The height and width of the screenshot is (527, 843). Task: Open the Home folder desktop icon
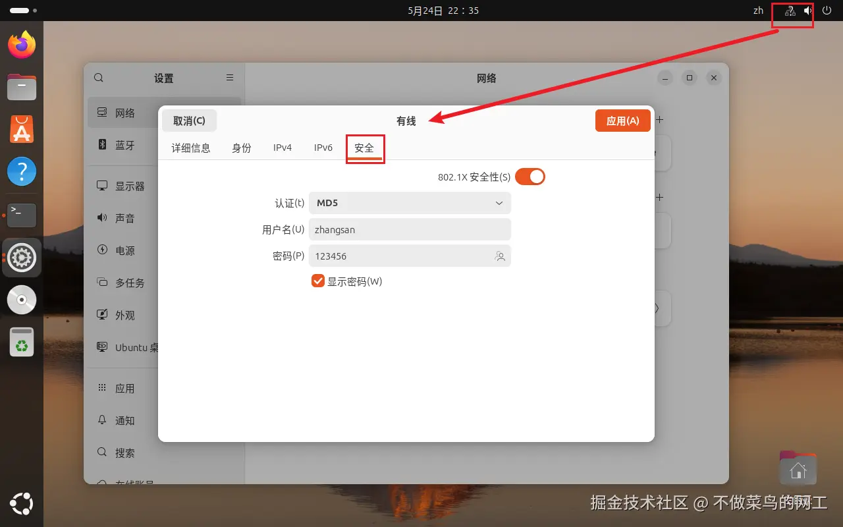798,468
